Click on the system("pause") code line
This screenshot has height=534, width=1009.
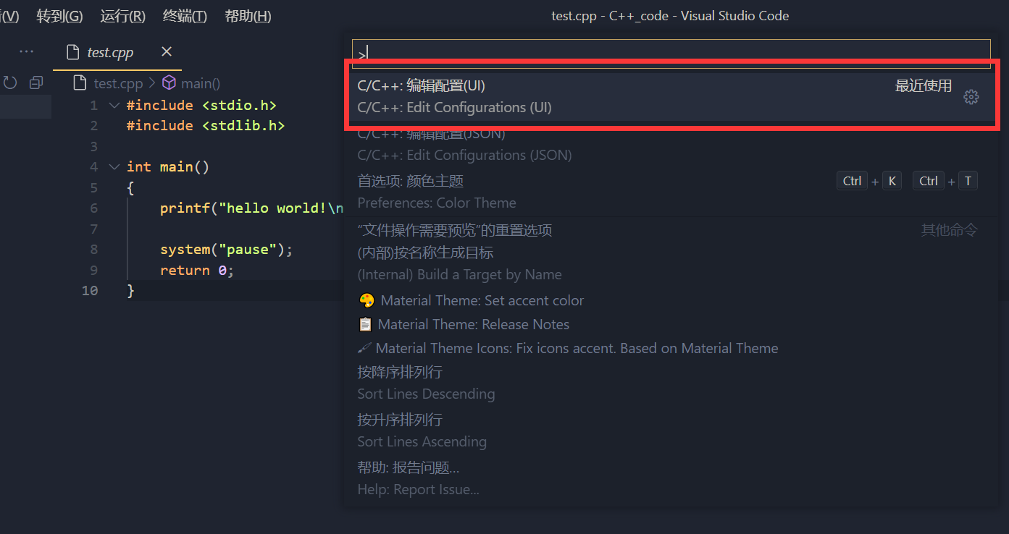tap(226, 250)
